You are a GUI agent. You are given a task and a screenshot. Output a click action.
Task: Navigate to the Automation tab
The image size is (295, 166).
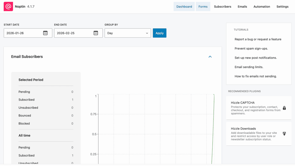point(262,7)
